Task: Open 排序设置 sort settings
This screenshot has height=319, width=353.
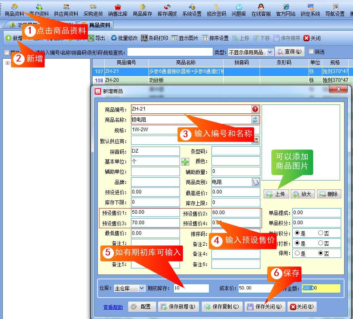Action: pos(215,38)
